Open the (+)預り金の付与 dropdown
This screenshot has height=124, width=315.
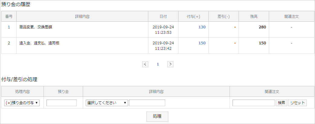tap(22, 103)
